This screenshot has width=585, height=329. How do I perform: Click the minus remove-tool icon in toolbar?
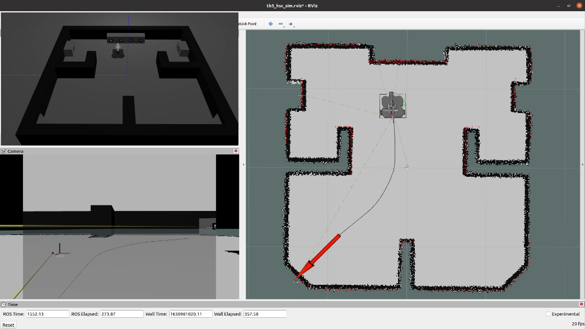[281, 24]
